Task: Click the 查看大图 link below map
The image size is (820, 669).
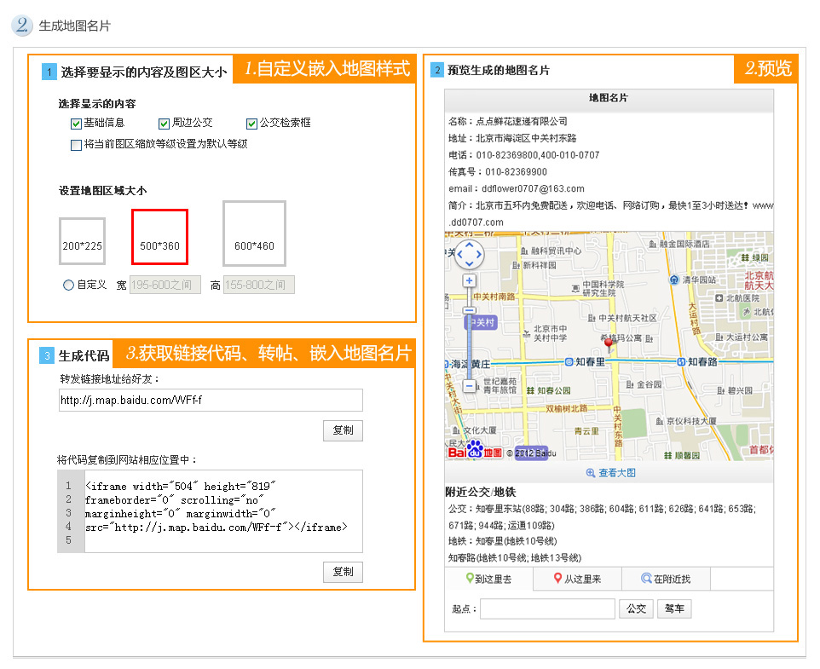Action: coord(609,473)
